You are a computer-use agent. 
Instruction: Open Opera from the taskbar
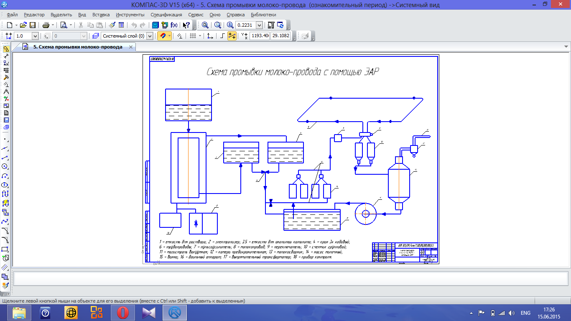122,313
